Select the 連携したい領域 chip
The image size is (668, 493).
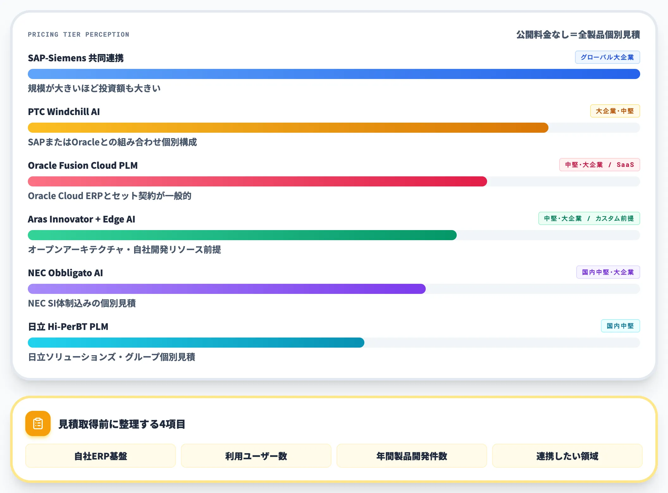567,456
